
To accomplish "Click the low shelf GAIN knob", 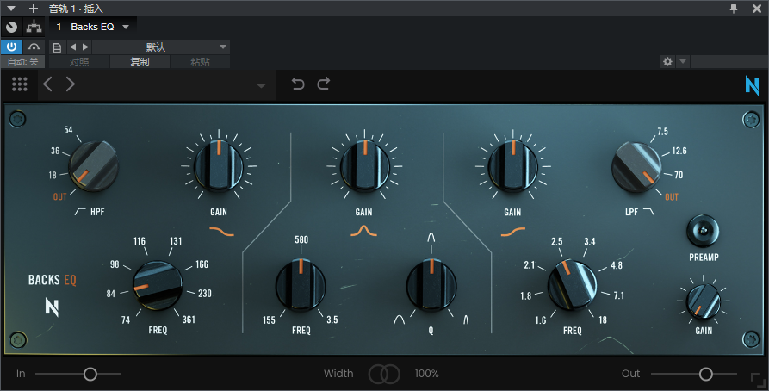I will click(x=219, y=166).
